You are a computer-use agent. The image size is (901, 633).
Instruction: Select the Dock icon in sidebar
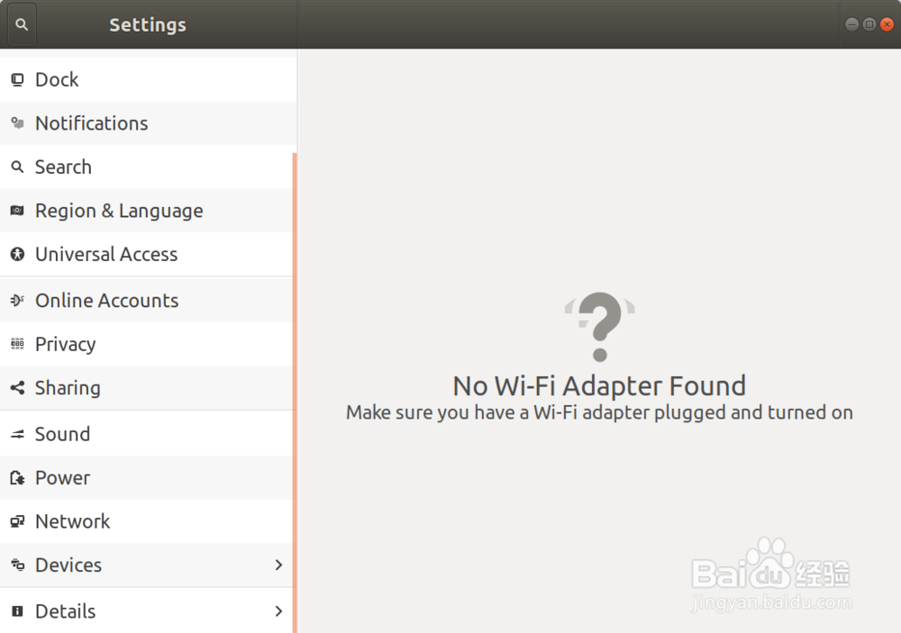click(x=17, y=80)
